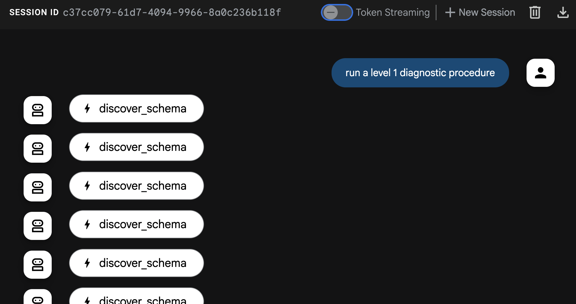Expand the third discover_schema tool call
The height and width of the screenshot is (304, 576).
pyautogui.click(x=136, y=186)
